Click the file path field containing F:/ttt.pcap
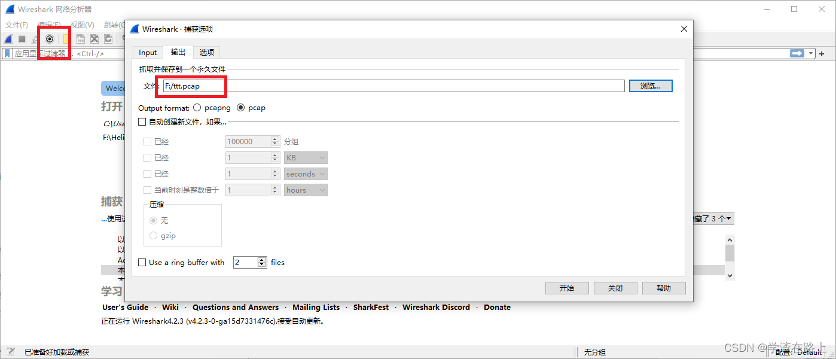This screenshot has width=836, height=359. tap(393, 86)
